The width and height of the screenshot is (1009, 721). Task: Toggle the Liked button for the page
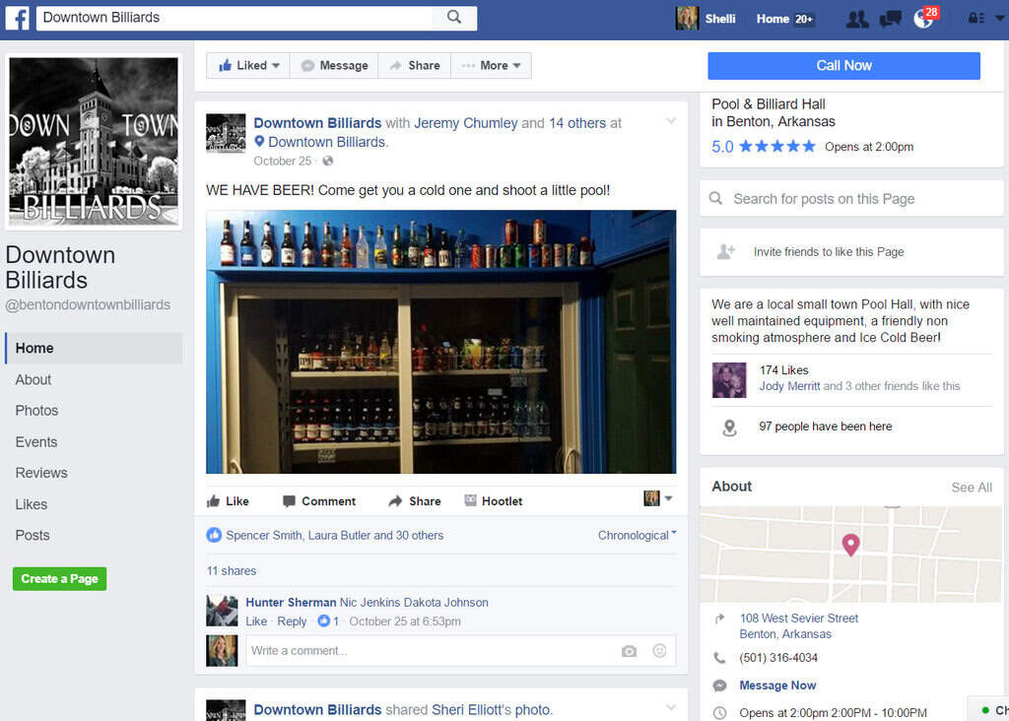tap(248, 66)
